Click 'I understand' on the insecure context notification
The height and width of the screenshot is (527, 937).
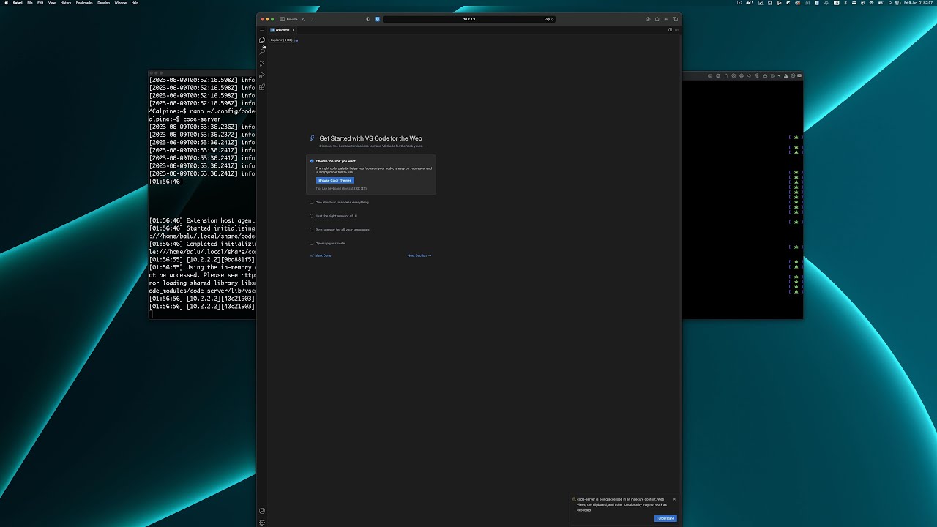tap(665, 518)
